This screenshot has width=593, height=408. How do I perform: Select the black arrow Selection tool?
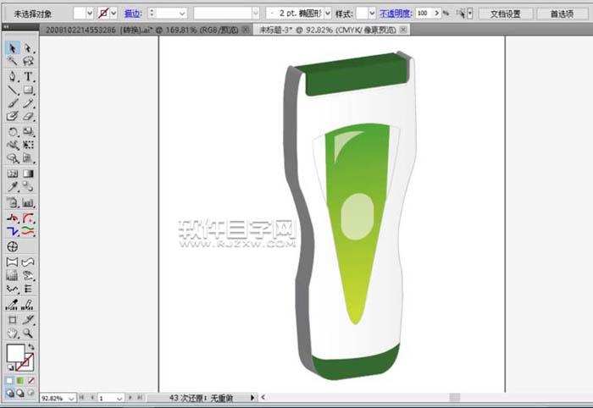pyautogui.click(x=13, y=48)
